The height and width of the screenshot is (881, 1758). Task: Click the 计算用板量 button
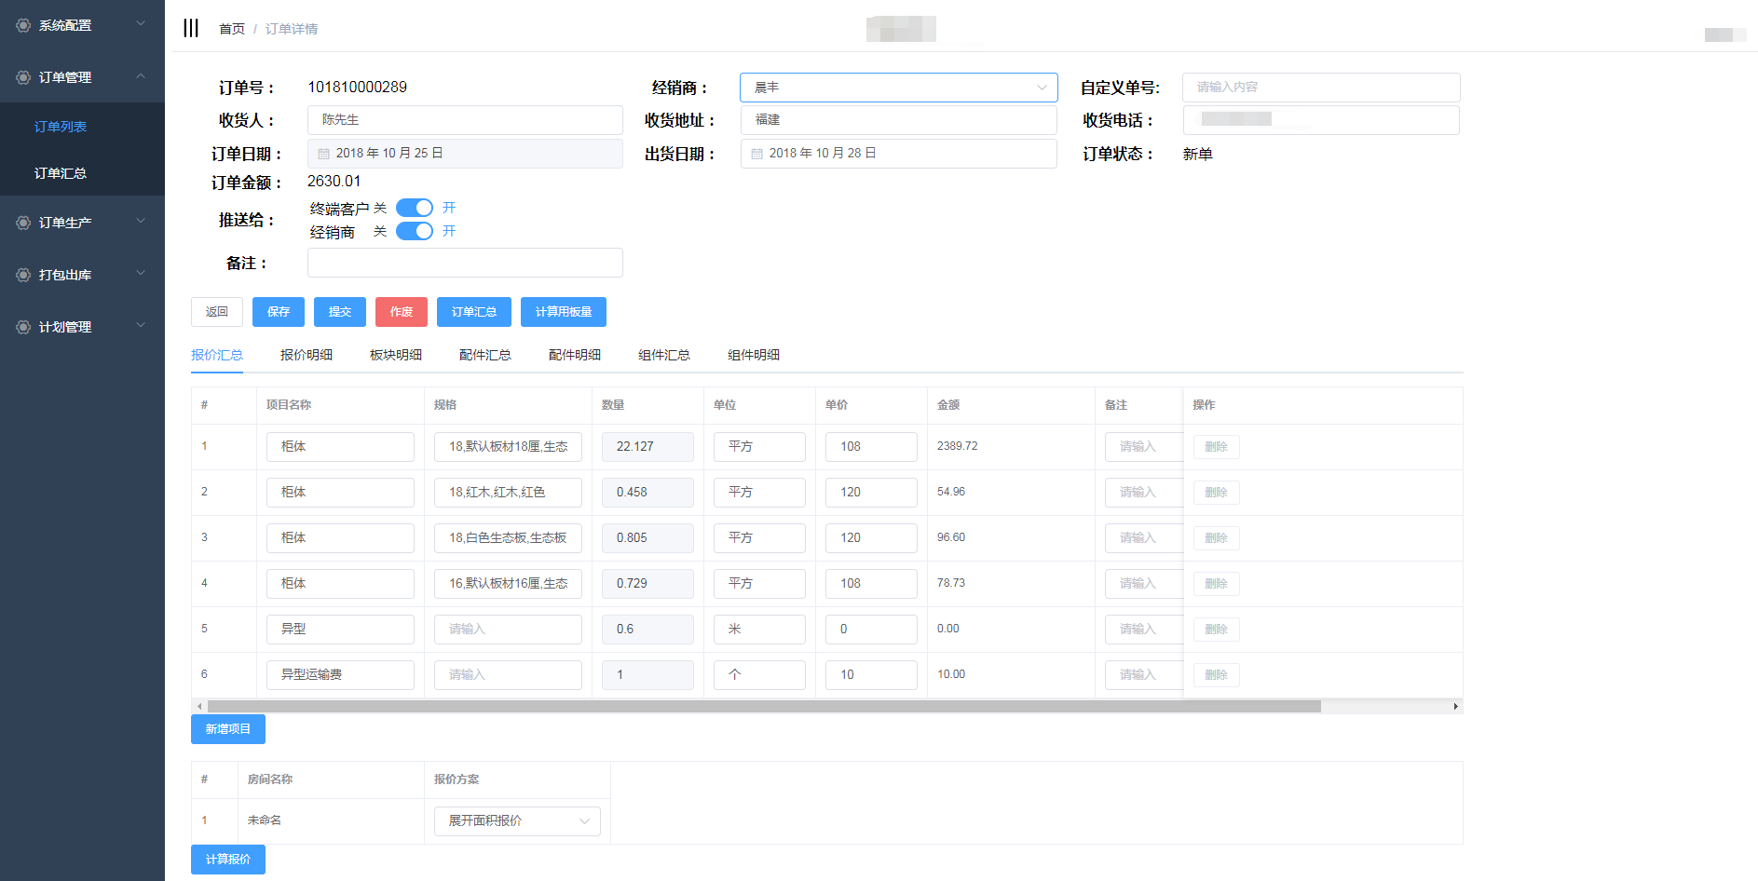coord(563,312)
